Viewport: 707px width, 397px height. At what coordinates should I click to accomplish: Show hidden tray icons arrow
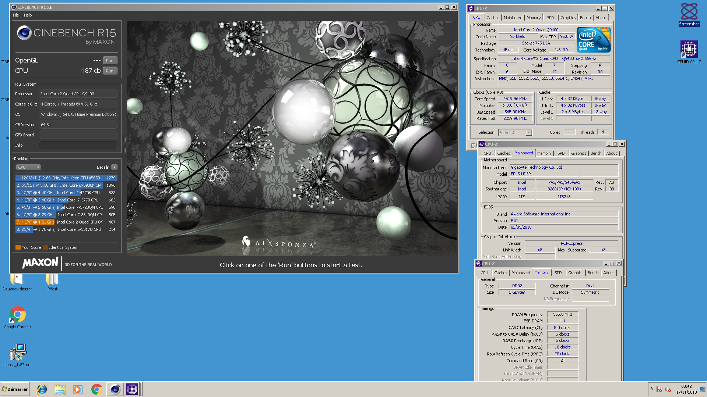click(x=651, y=389)
